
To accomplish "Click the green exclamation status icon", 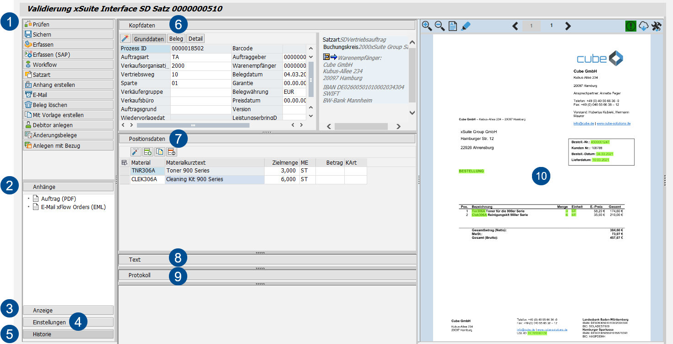I will point(631,26).
